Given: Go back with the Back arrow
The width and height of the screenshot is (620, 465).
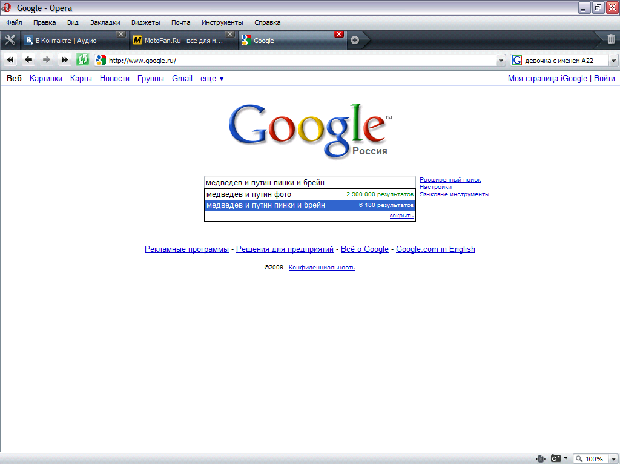Looking at the screenshot, I should 28,60.
